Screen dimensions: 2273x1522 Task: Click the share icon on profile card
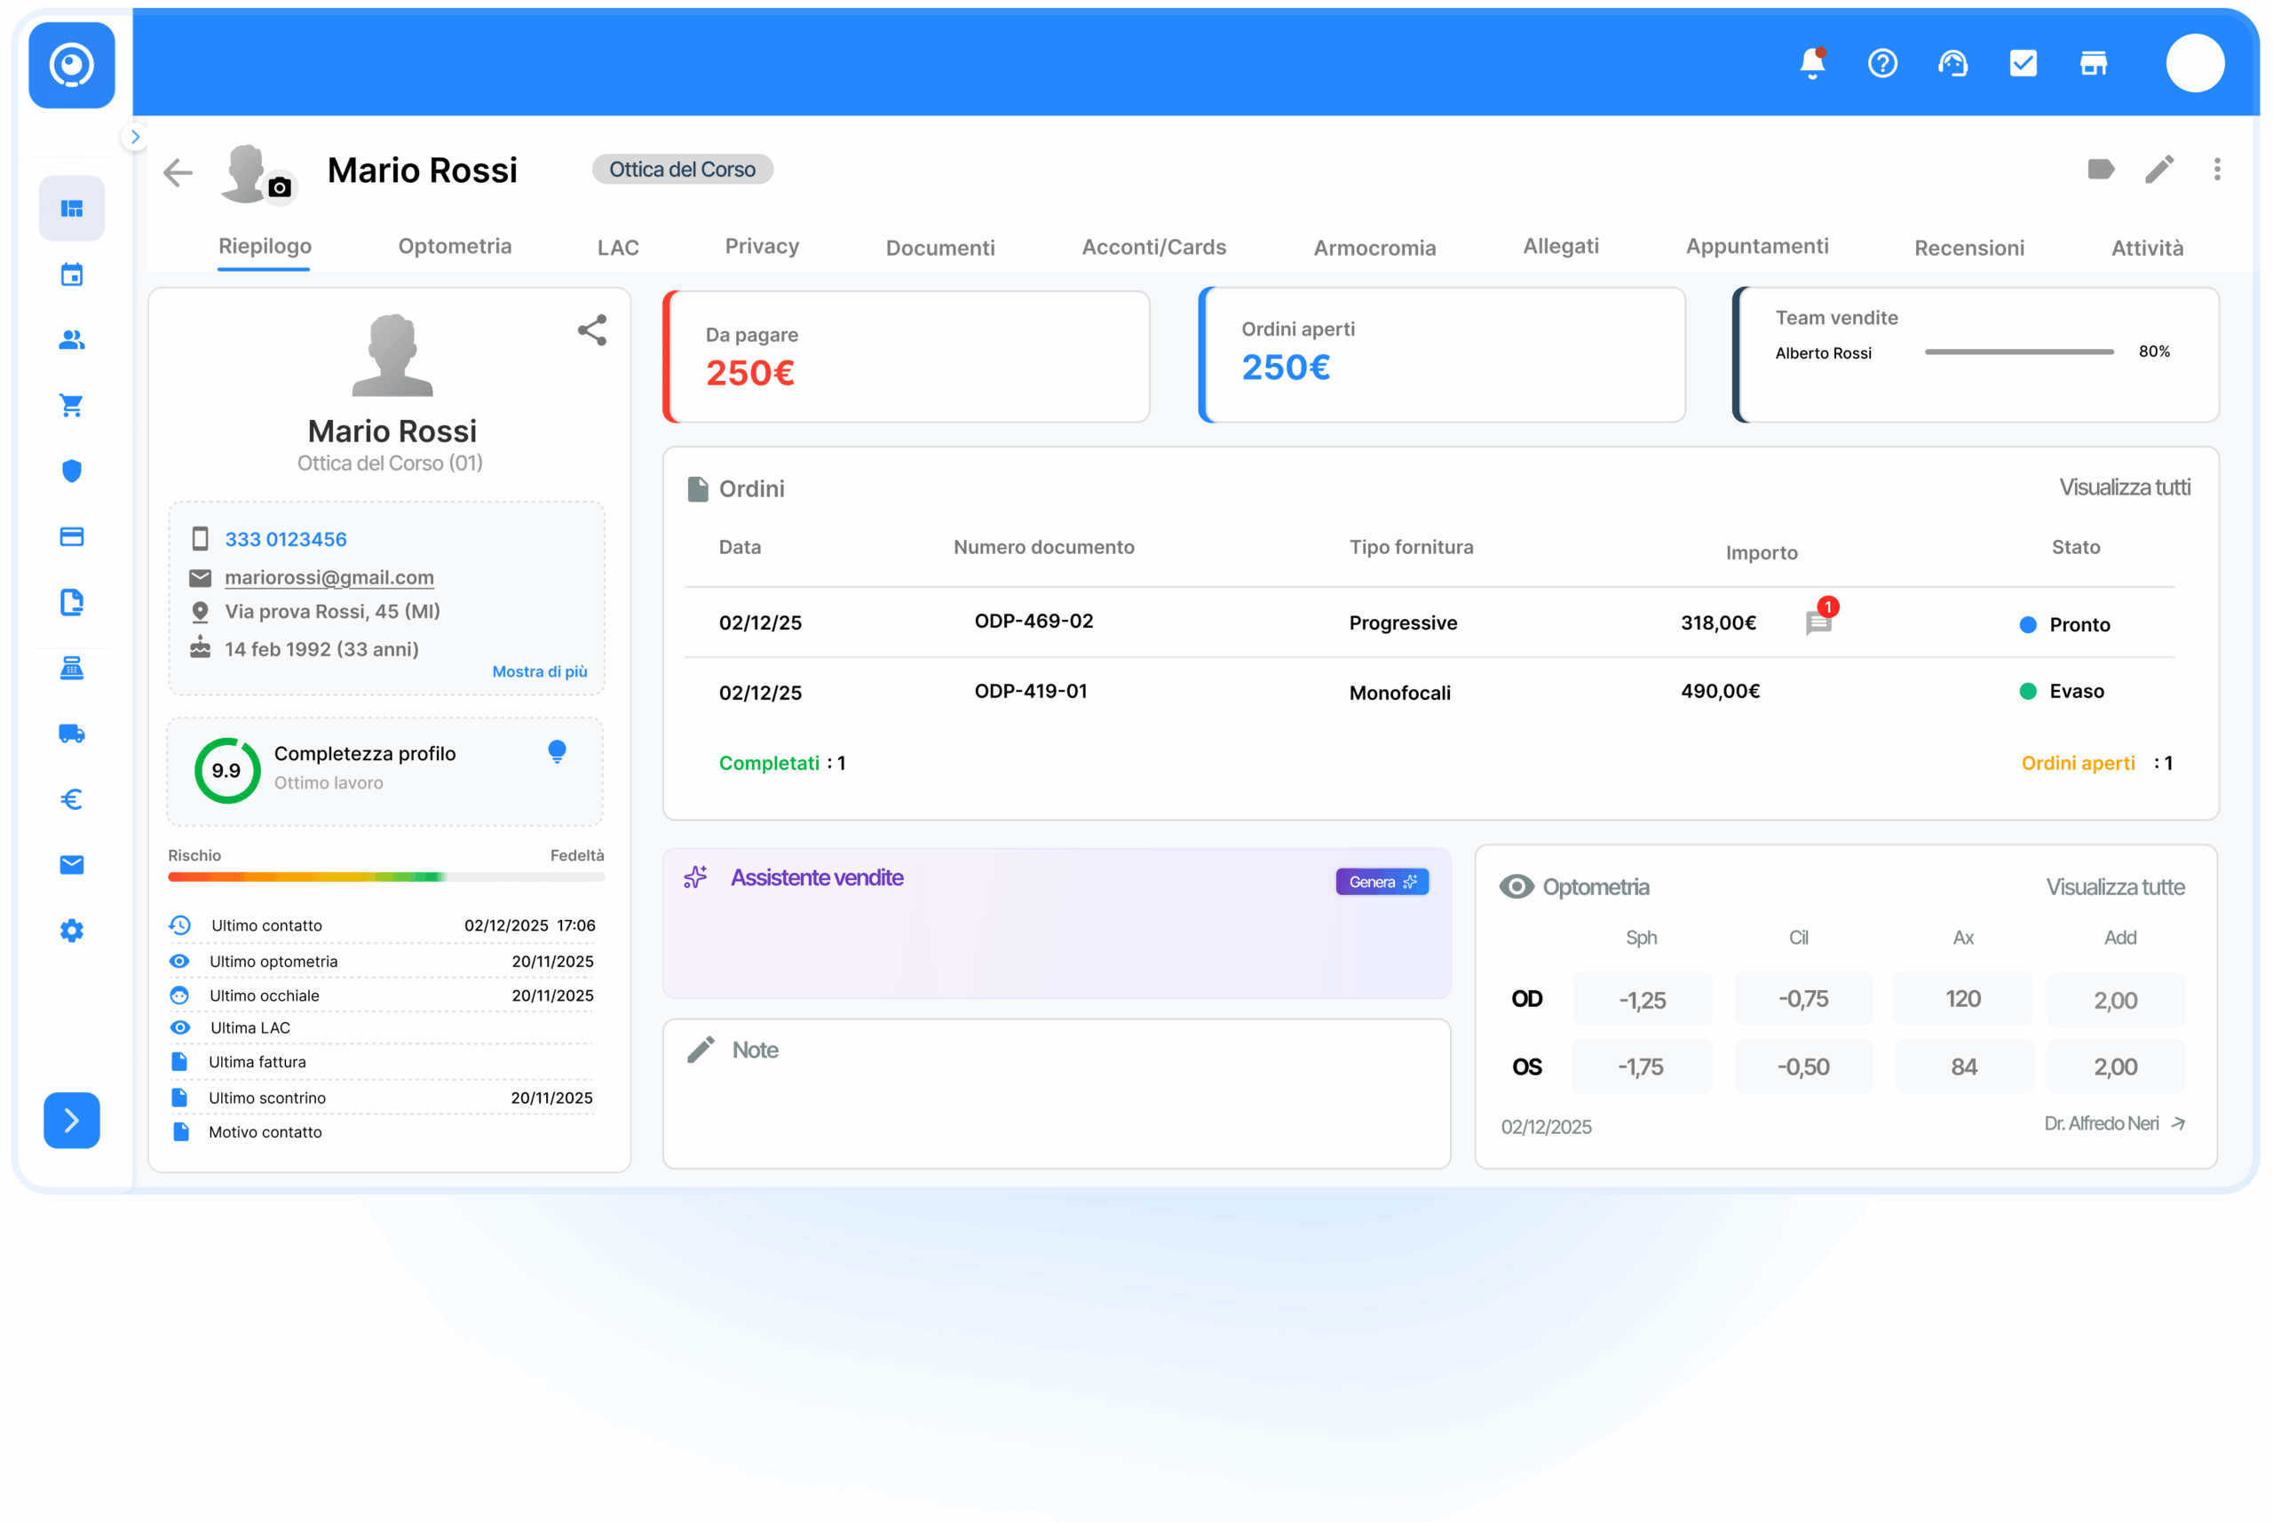pyautogui.click(x=592, y=330)
